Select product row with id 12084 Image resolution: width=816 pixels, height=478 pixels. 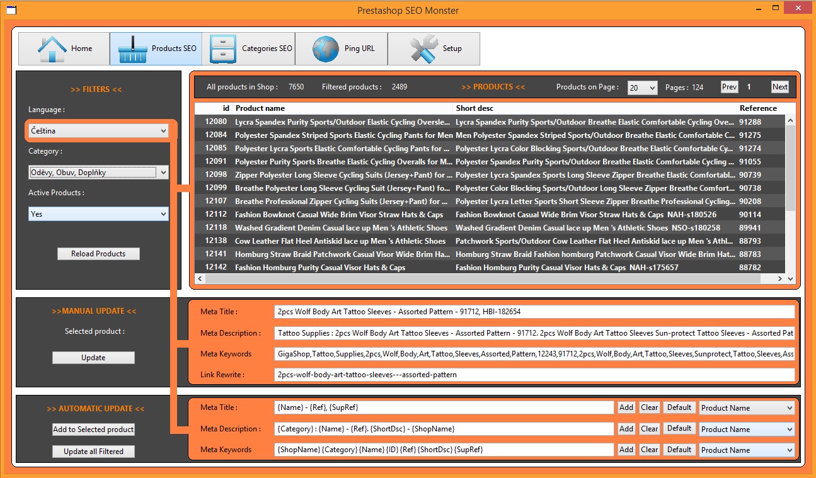490,135
